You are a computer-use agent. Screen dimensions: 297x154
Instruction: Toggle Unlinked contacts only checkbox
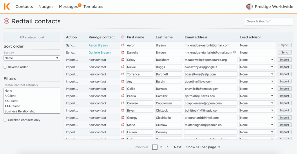tap(5, 120)
